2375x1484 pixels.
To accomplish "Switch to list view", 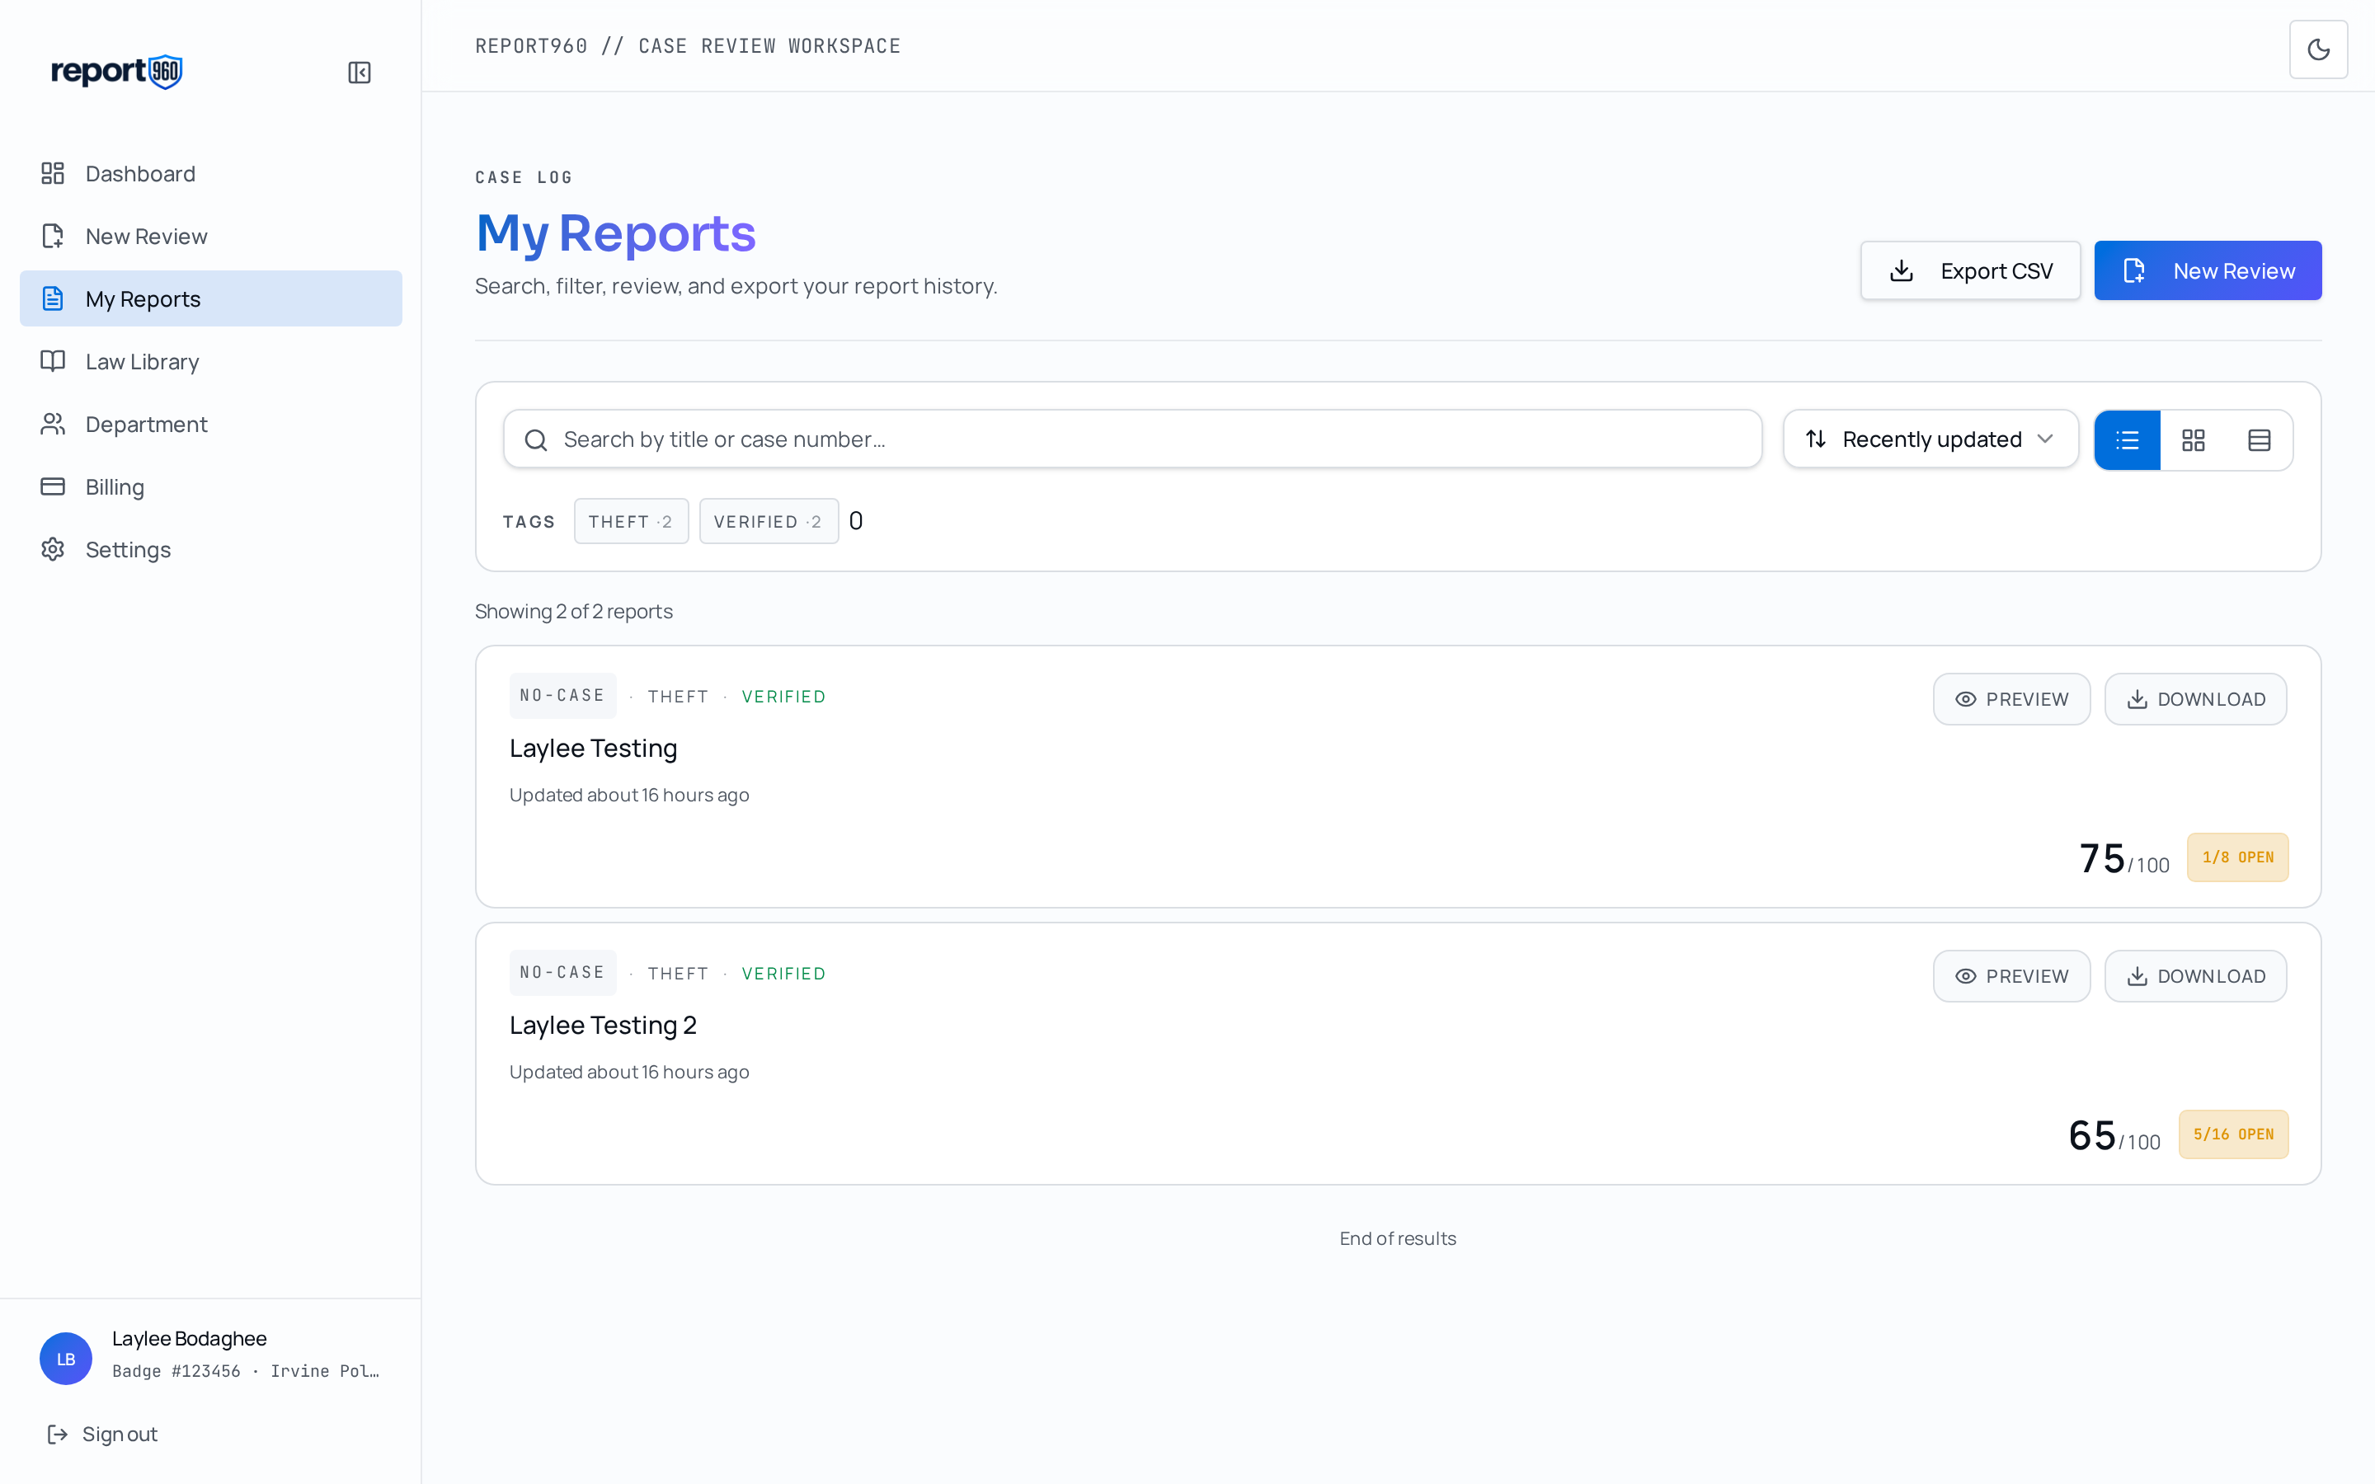I will coord(2127,441).
